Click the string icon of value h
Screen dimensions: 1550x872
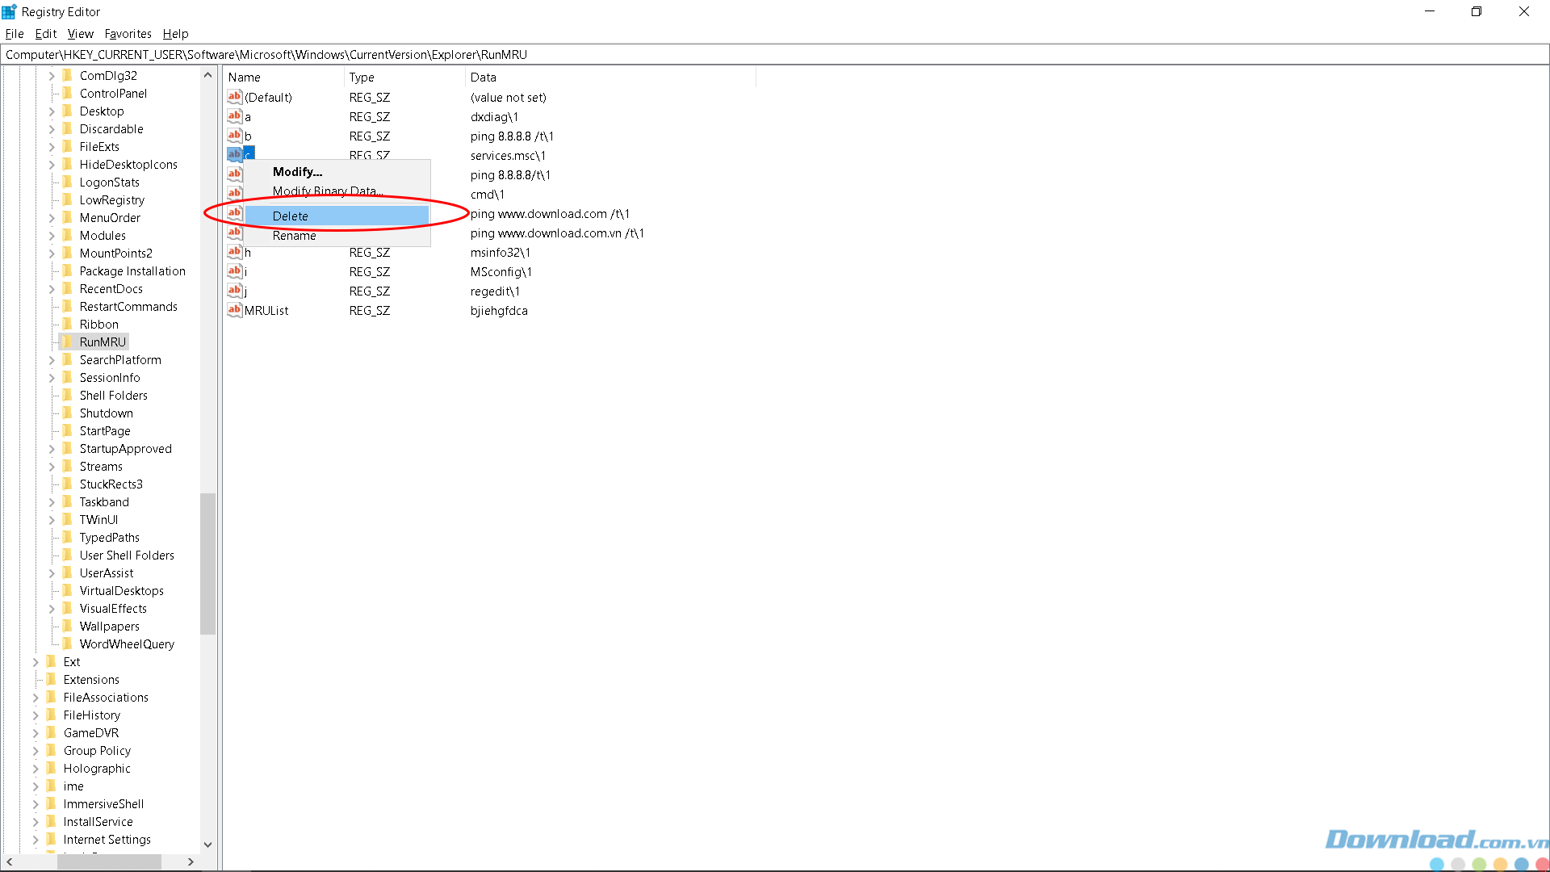(234, 252)
